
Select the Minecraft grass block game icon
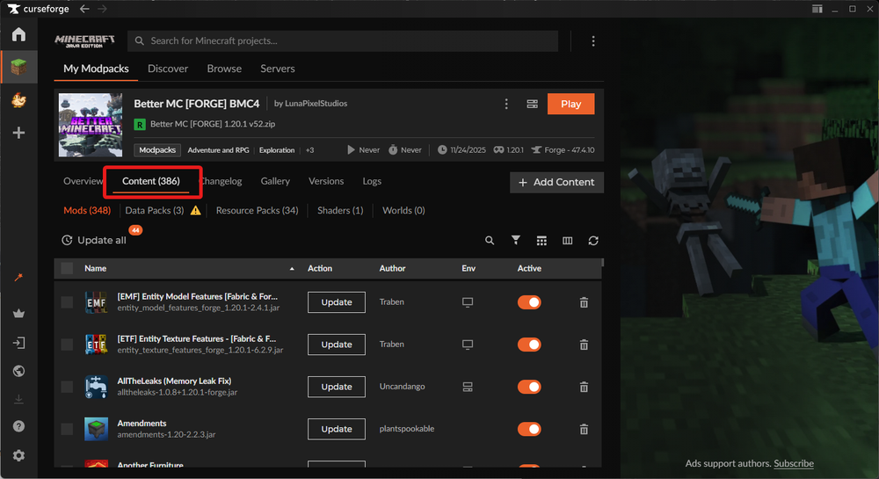pyautogui.click(x=18, y=67)
